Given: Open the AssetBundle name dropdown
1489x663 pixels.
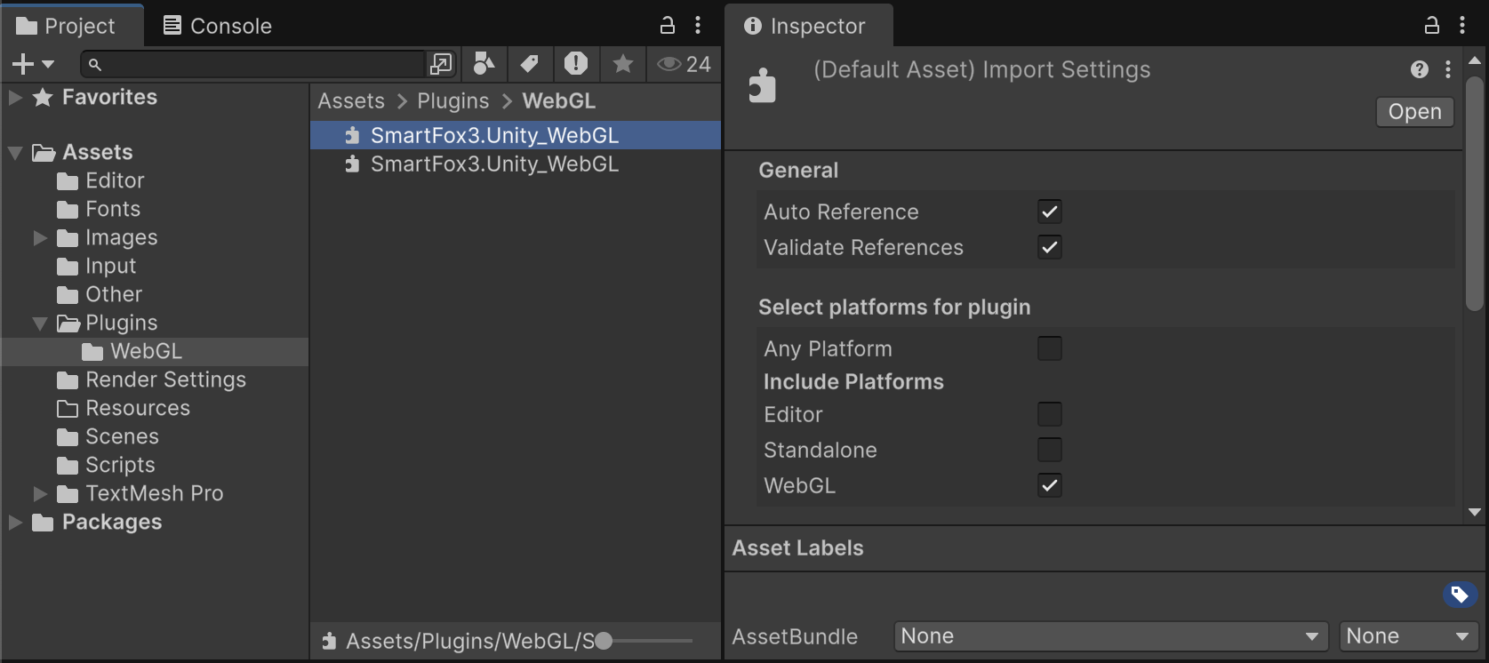Looking at the screenshot, I should click(1111, 636).
